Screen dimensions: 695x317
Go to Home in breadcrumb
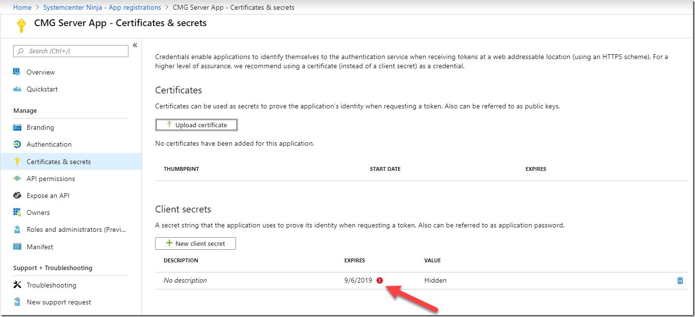[x=22, y=7]
